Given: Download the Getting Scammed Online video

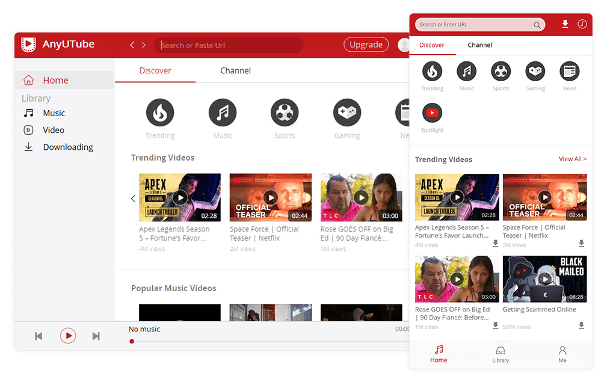Looking at the screenshot, I should [x=582, y=325].
